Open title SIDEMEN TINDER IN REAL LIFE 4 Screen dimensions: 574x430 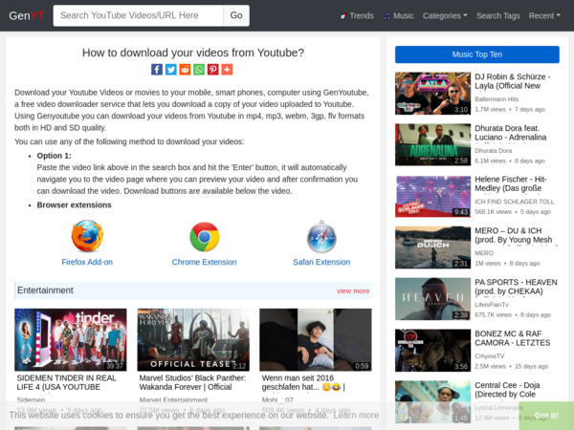[66, 382]
